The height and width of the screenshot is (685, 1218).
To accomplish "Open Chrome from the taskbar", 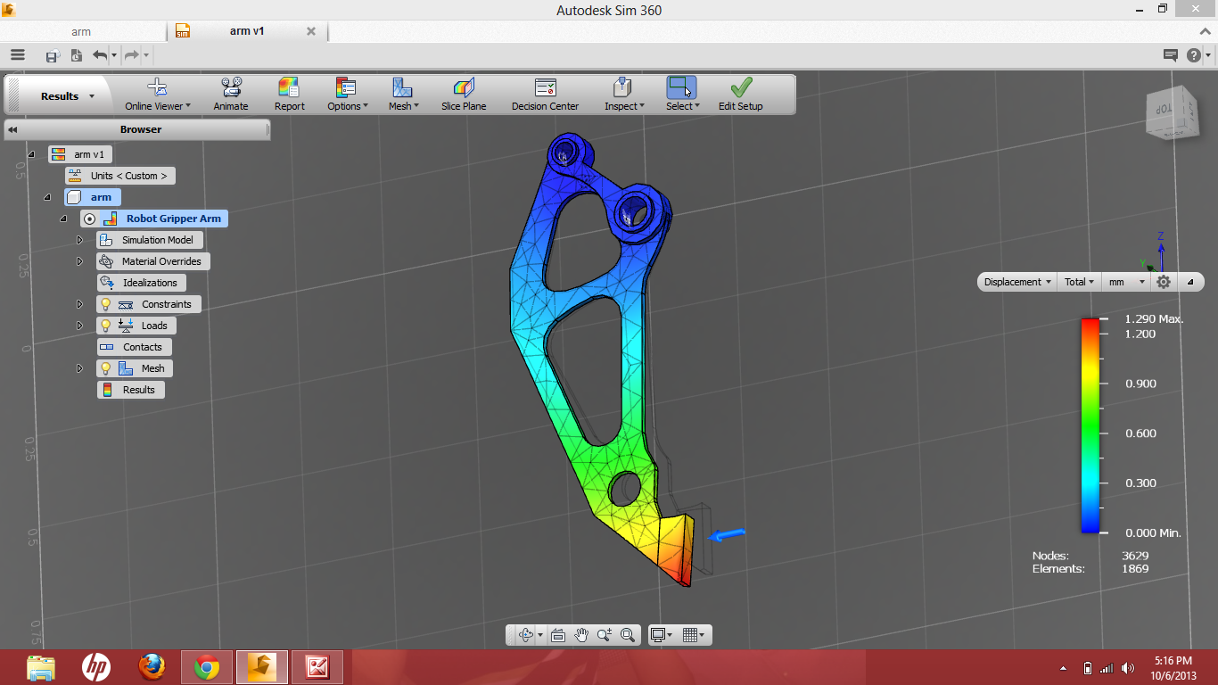I will point(207,666).
